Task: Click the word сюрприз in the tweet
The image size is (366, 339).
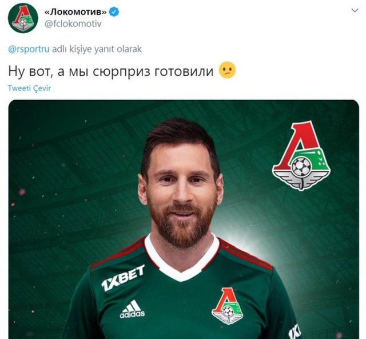Action: pyautogui.click(x=121, y=72)
